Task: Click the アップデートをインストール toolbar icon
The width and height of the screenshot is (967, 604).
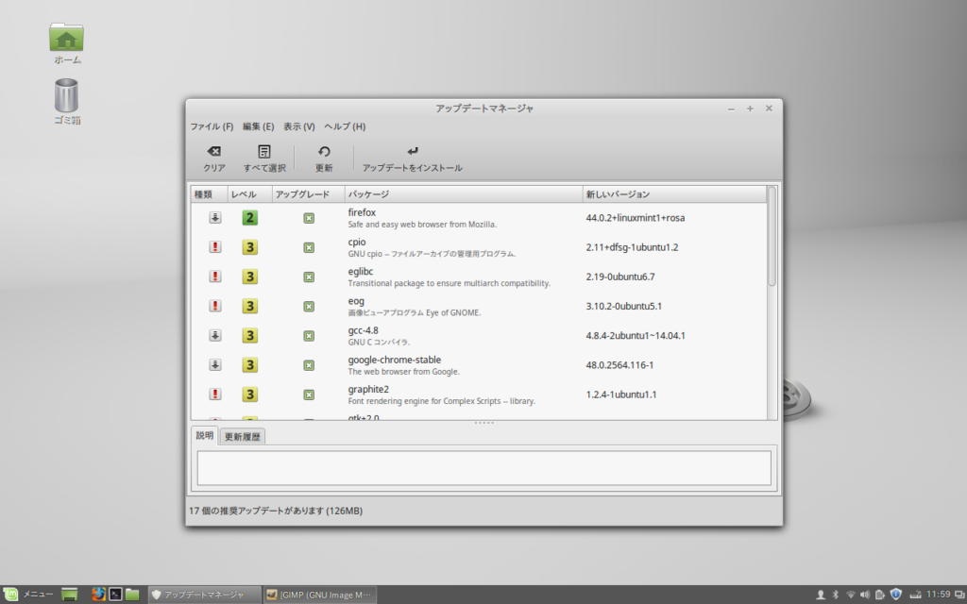Action: [x=413, y=157]
